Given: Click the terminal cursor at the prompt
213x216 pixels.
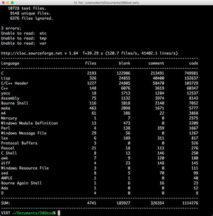Looking at the screenshot, I should coord(59,213).
